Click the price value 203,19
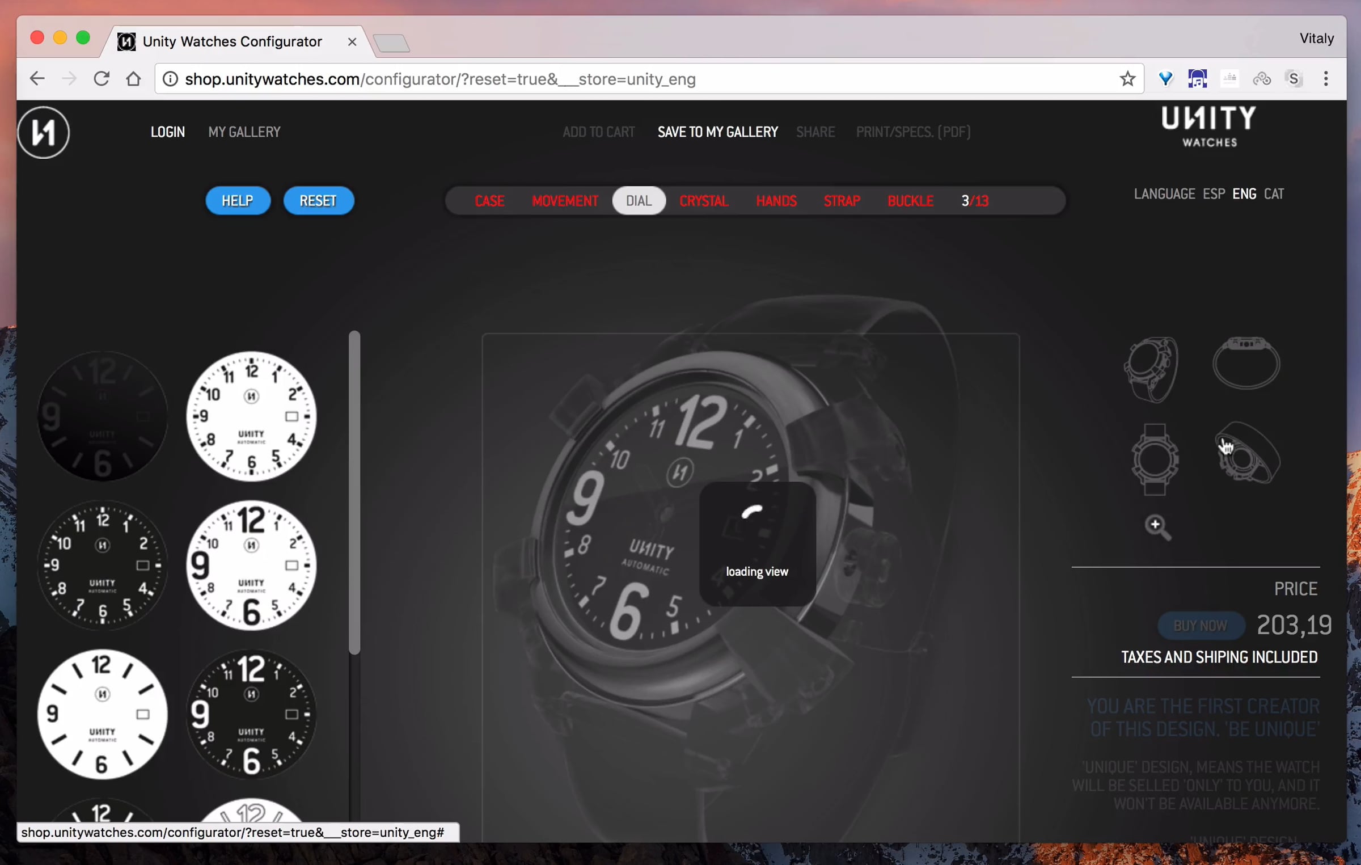Viewport: 1361px width, 865px height. 1294,626
